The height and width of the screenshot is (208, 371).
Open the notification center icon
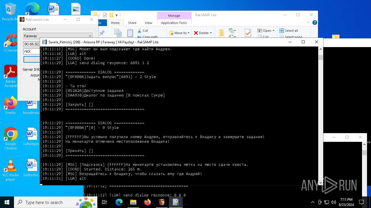click(361, 202)
